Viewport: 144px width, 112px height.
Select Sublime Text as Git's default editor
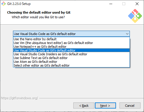click(x=71, y=58)
